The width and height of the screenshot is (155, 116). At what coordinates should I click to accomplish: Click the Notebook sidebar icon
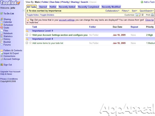2,33
